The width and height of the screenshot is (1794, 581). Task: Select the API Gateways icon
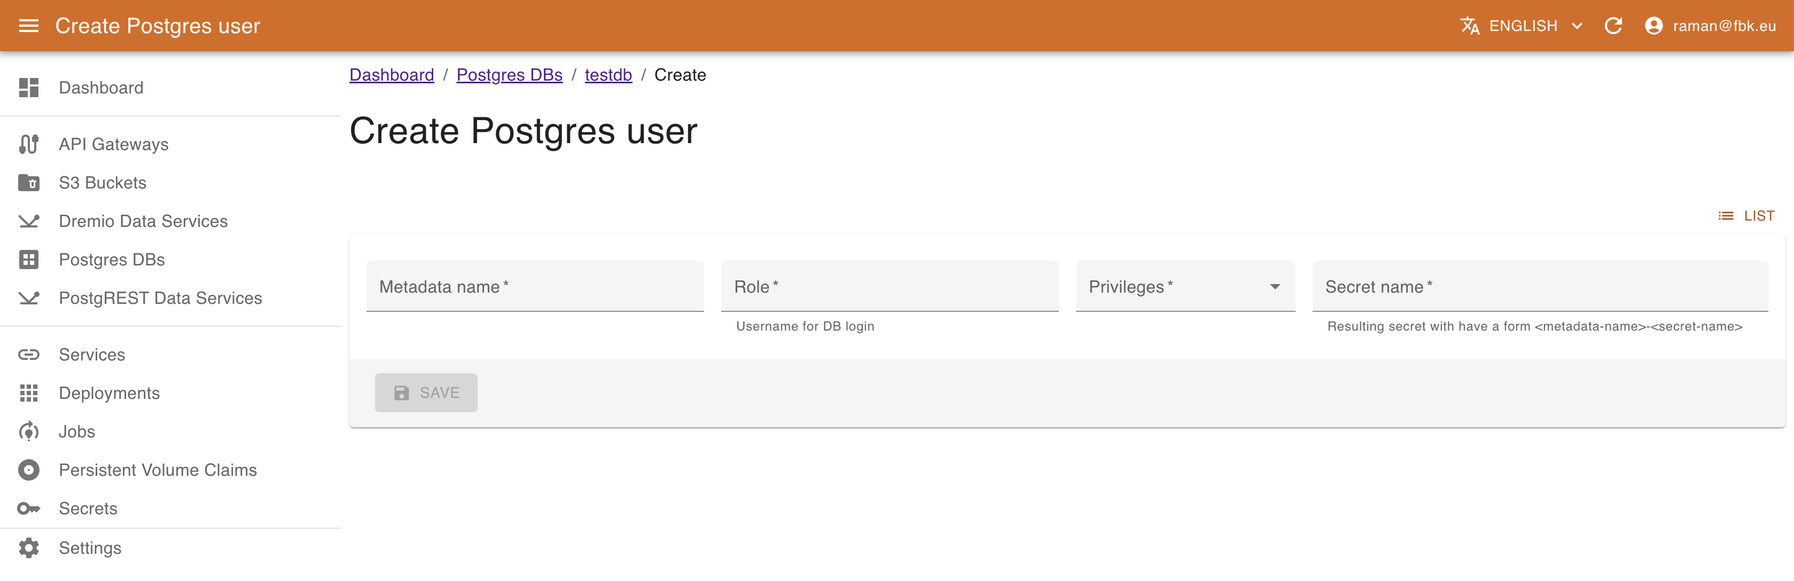click(x=28, y=144)
